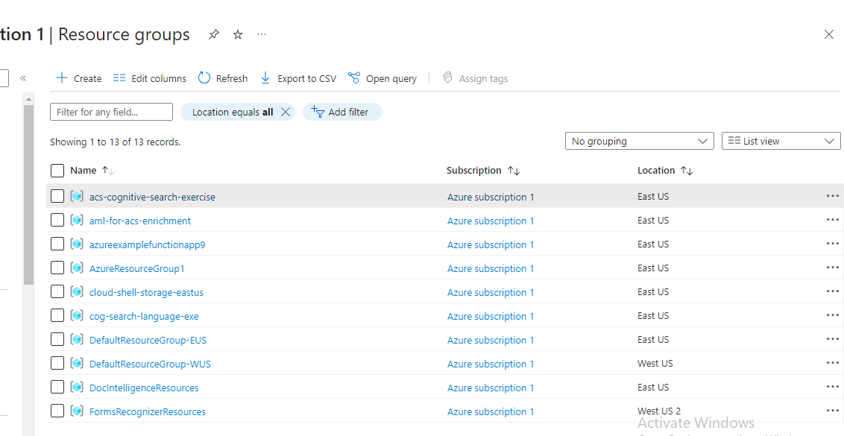
Task: Open Edit columns
Action: (150, 78)
